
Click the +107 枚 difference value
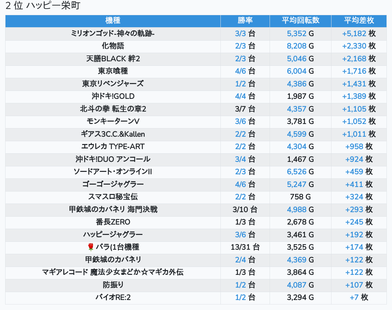pyautogui.click(x=359, y=285)
